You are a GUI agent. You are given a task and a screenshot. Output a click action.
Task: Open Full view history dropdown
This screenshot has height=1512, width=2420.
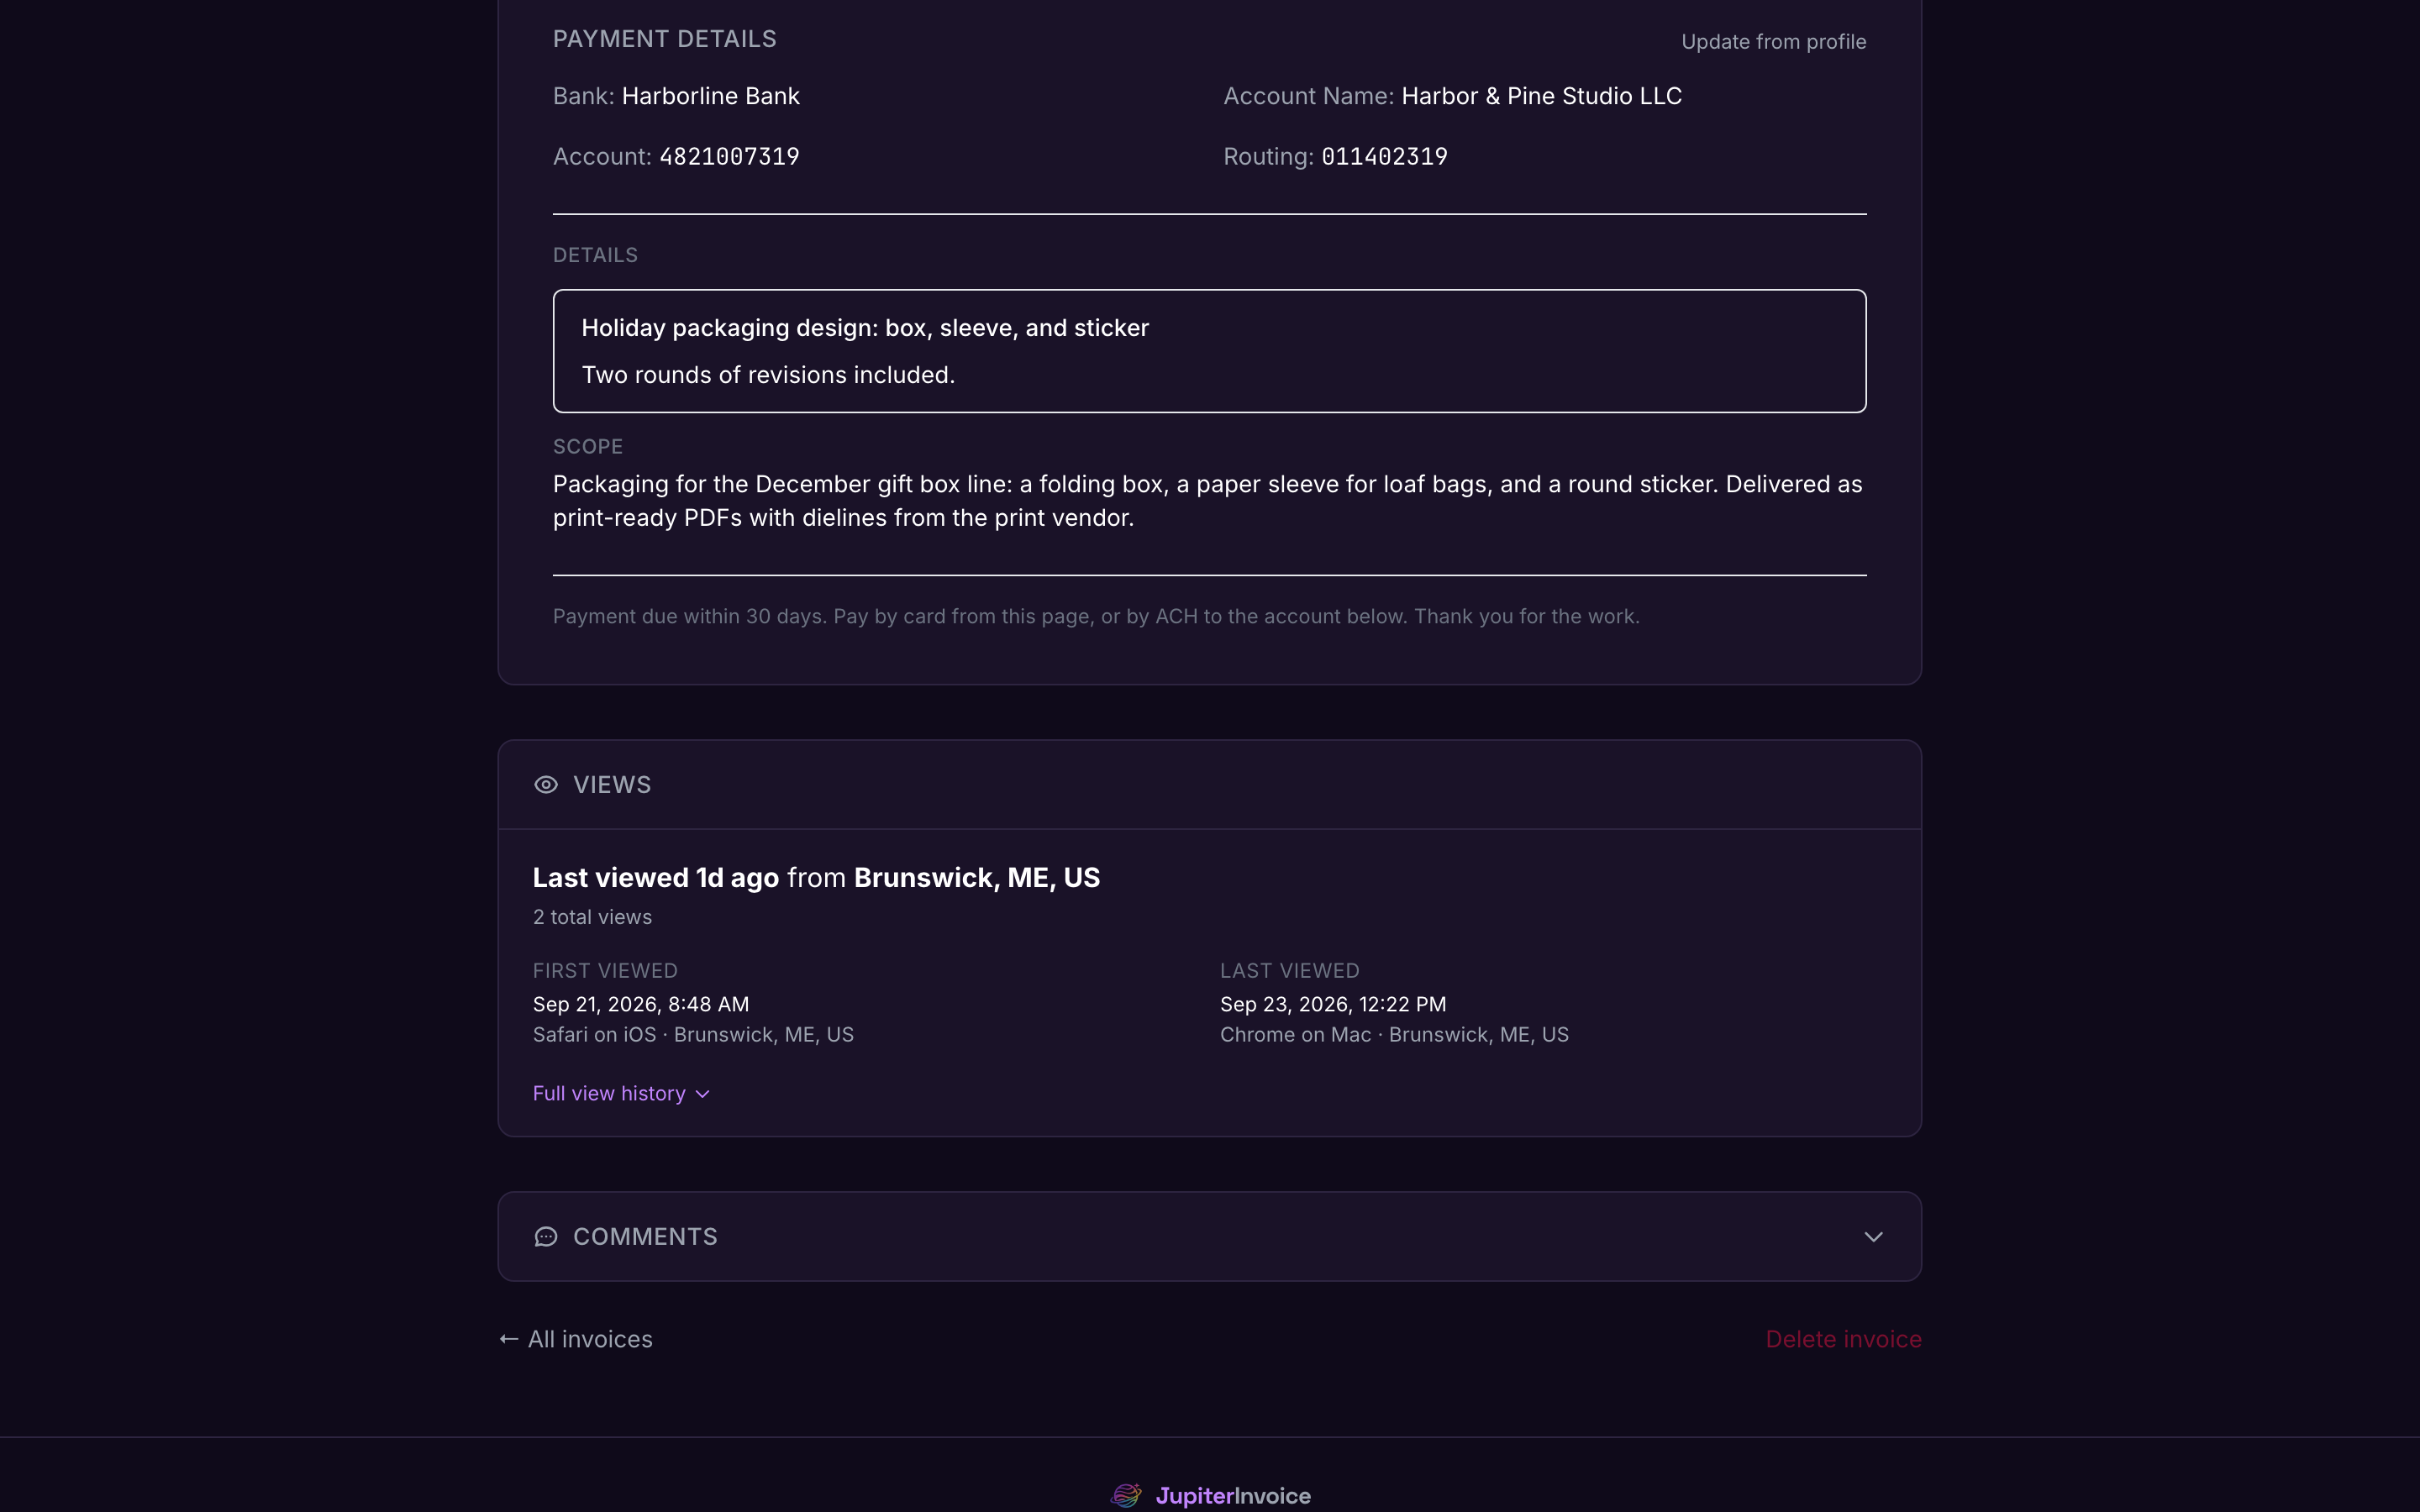pos(621,1094)
